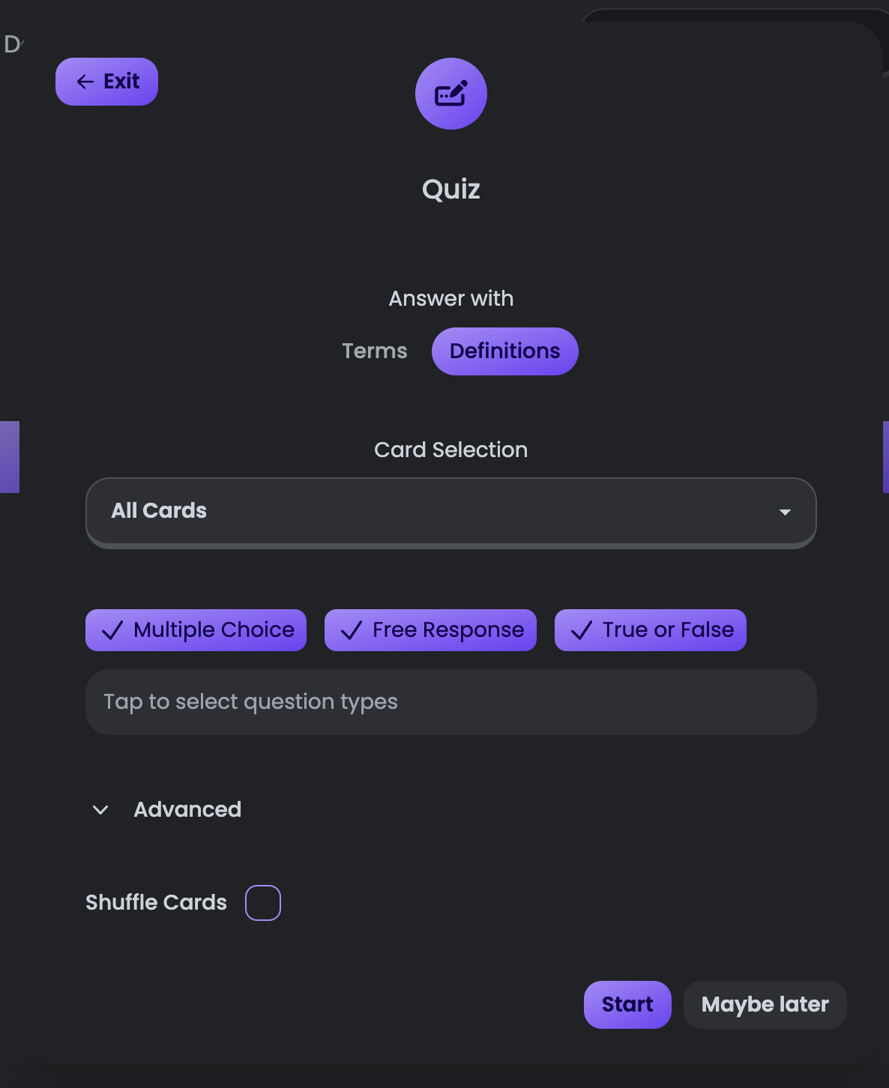Click the dropdown arrow beside All Cards
889x1088 pixels.
tap(785, 513)
